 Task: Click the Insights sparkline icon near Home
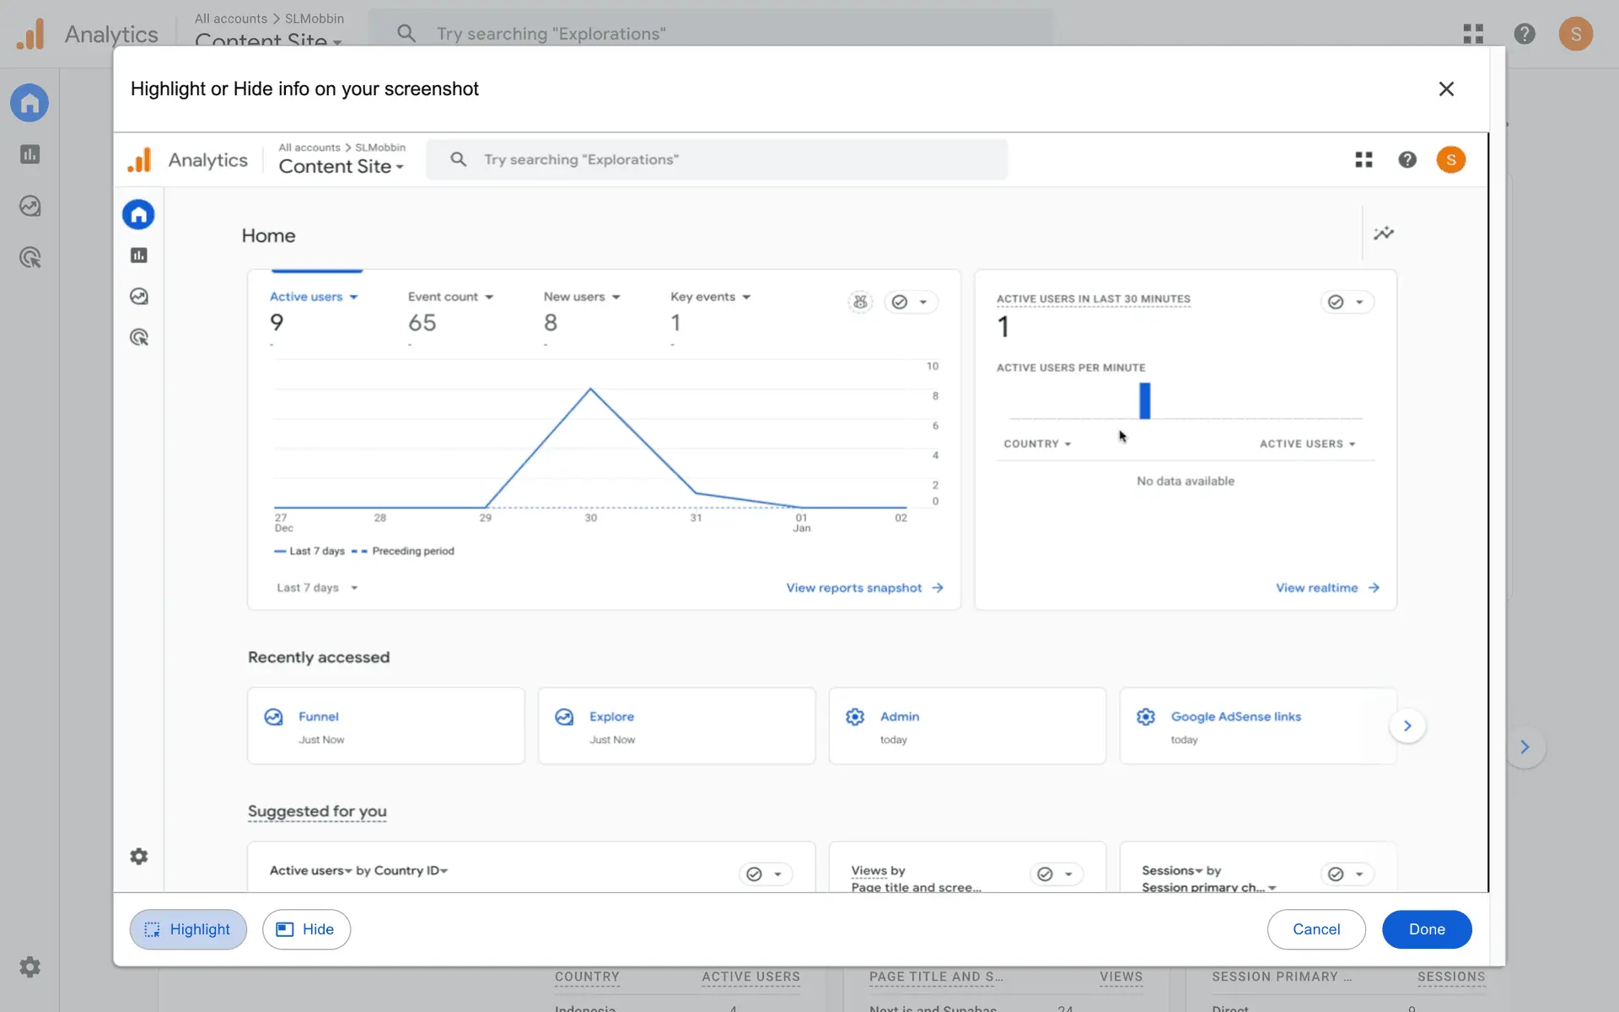[x=1384, y=234]
